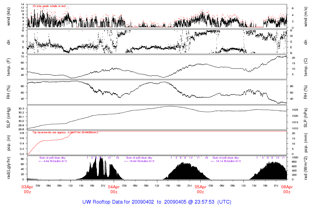Click the RH (%) left axis label
This screenshot has height=214, width=314.
coord(8,92)
